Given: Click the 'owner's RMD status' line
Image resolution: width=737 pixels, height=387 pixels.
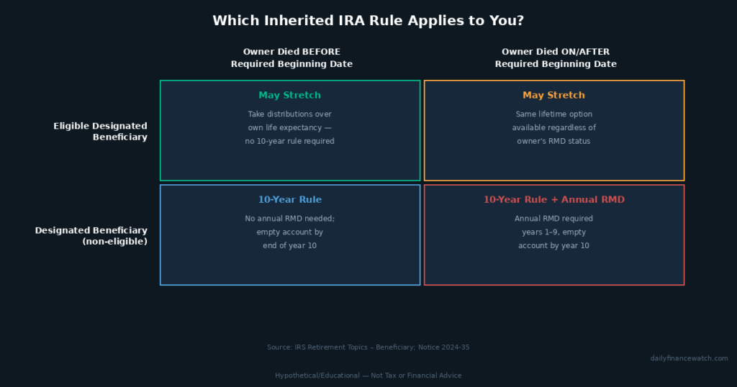Looking at the screenshot, I should click(553, 142).
